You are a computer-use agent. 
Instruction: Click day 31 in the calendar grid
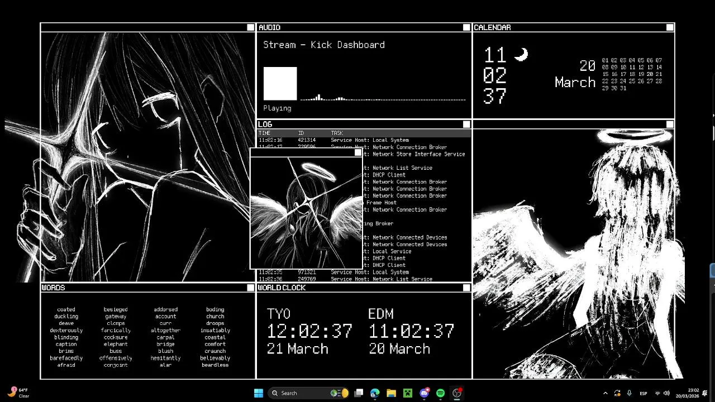tap(623, 88)
